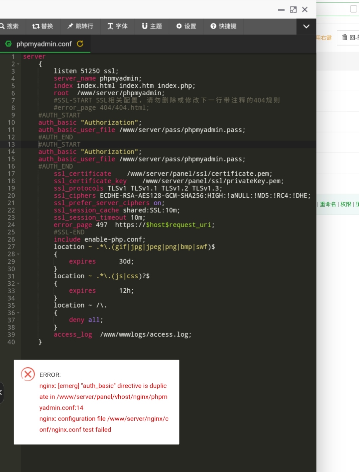This screenshot has width=359, height=472.
Task: Open the 字体 font settings
Action: 117,26
